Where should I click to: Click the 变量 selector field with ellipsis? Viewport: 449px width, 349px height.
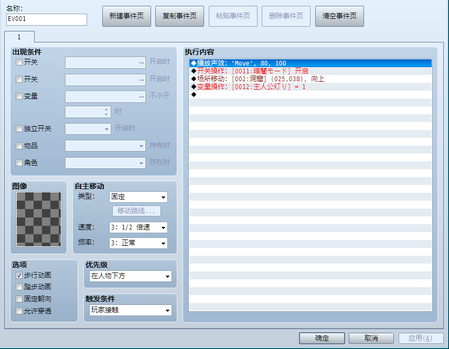click(105, 97)
